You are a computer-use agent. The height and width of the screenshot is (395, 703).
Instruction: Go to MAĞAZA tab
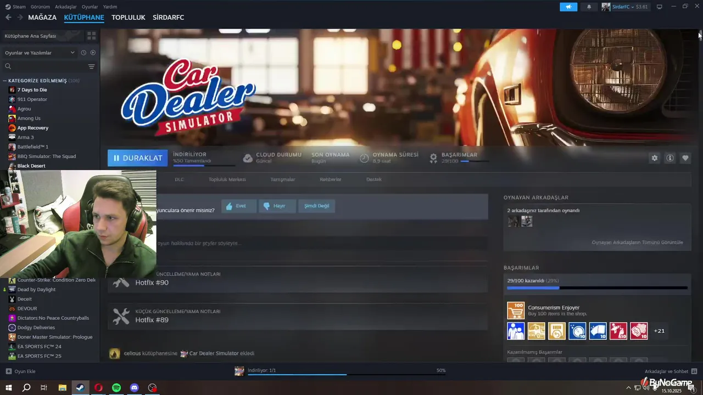coord(42,18)
